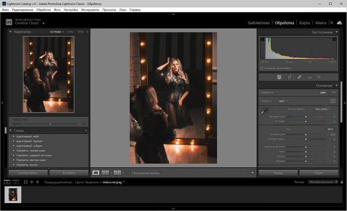Image resolution: width=347 pixels, height=211 pixels.
Task: Open the Файл menu
Action: tap(5, 10)
